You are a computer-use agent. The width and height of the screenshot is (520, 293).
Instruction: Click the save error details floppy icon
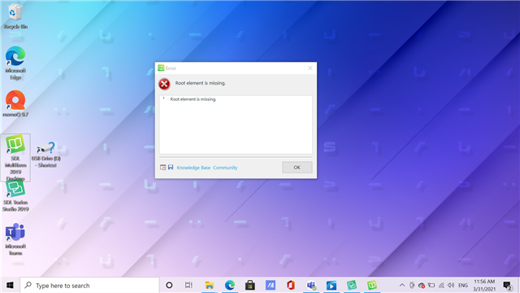[171, 167]
